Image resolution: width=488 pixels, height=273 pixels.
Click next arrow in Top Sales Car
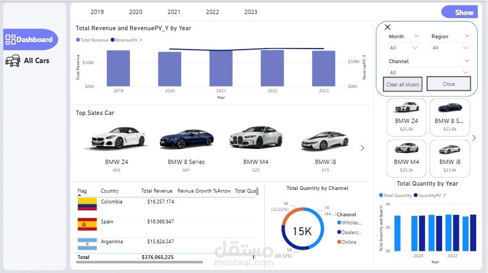coord(362,148)
